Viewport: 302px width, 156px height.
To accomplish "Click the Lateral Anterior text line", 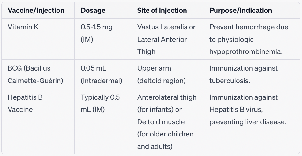I will click(162, 40).
